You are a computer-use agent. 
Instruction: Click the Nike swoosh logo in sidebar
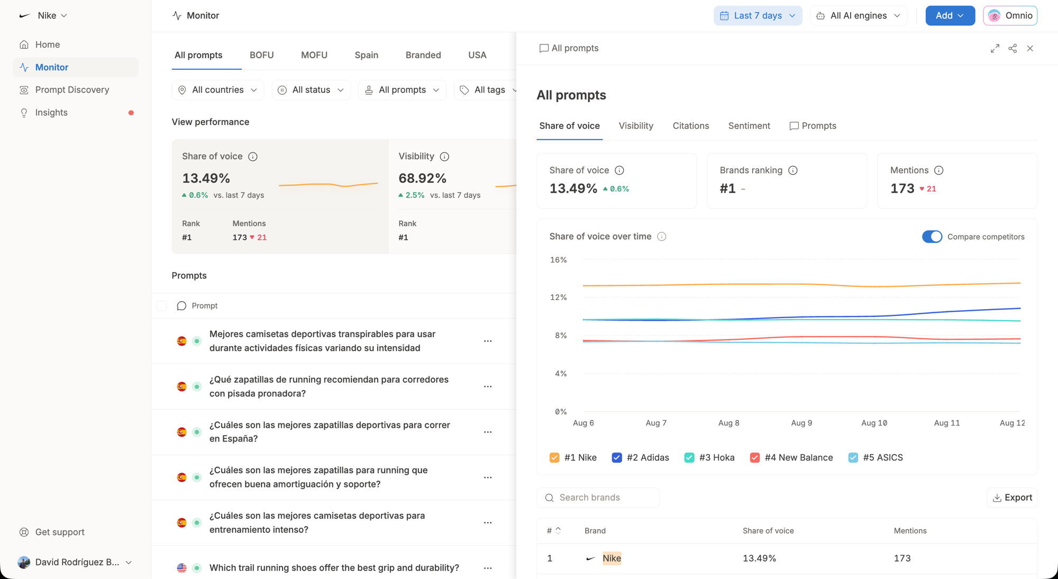24,16
